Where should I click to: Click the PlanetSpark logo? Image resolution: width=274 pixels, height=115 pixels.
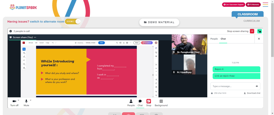coord(23,7)
